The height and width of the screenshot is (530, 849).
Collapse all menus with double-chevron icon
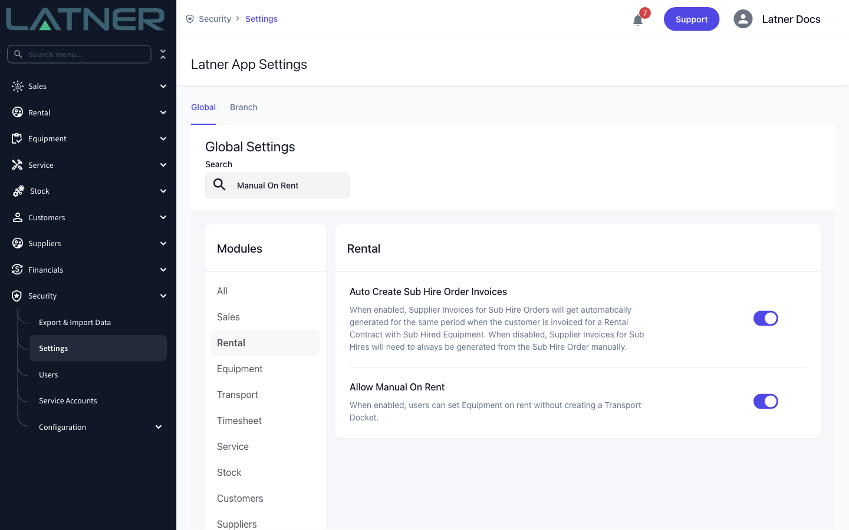pyautogui.click(x=163, y=54)
